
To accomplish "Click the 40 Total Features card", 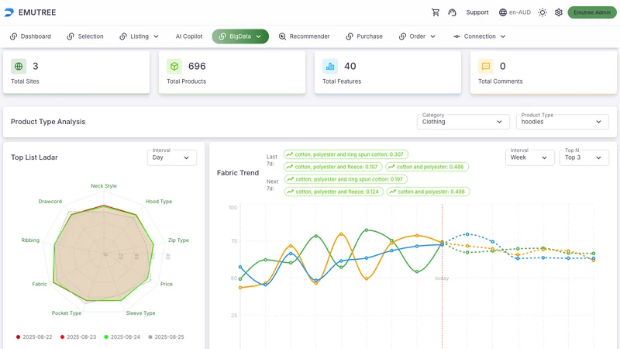I will (388, 72).
